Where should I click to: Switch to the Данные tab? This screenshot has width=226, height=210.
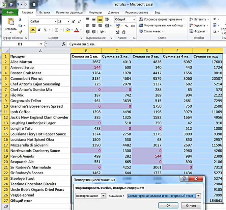coord(114,12)
